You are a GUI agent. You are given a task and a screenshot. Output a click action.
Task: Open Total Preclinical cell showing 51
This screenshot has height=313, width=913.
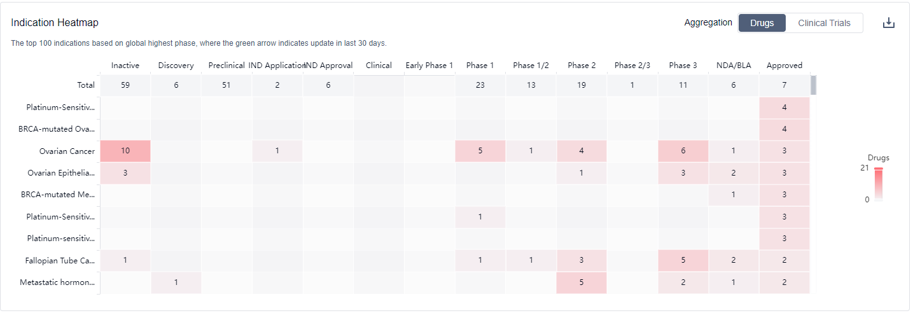227,85
